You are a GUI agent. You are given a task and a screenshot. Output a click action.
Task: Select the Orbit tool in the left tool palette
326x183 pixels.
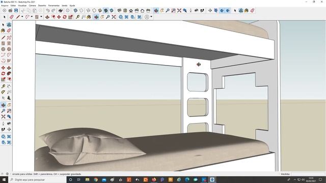pyautogui.click(x=3, y=105)
